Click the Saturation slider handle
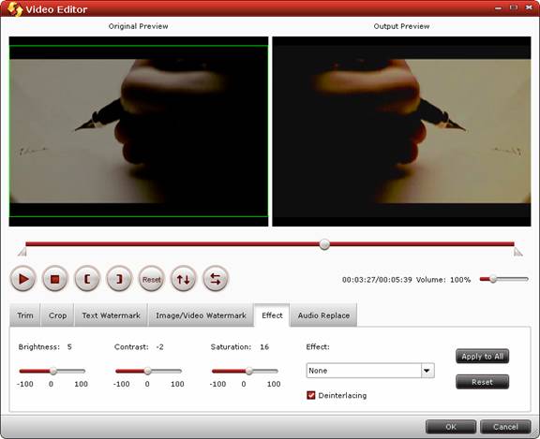This screenshot has height=439, width=540. coord(249,371)
